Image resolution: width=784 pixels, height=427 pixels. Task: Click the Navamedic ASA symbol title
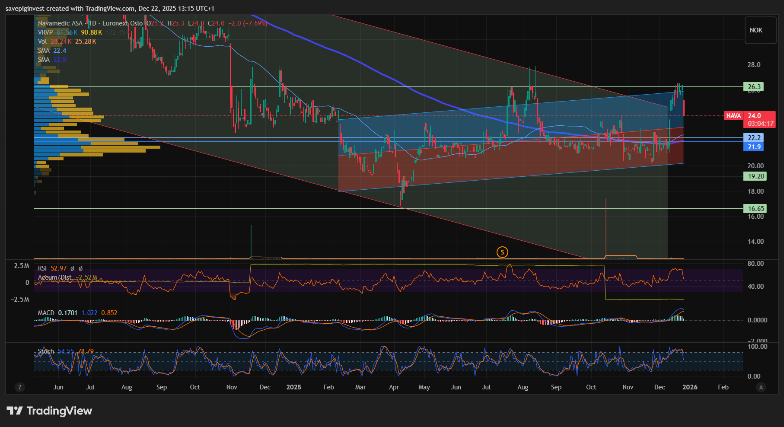[x=60, y=23]
